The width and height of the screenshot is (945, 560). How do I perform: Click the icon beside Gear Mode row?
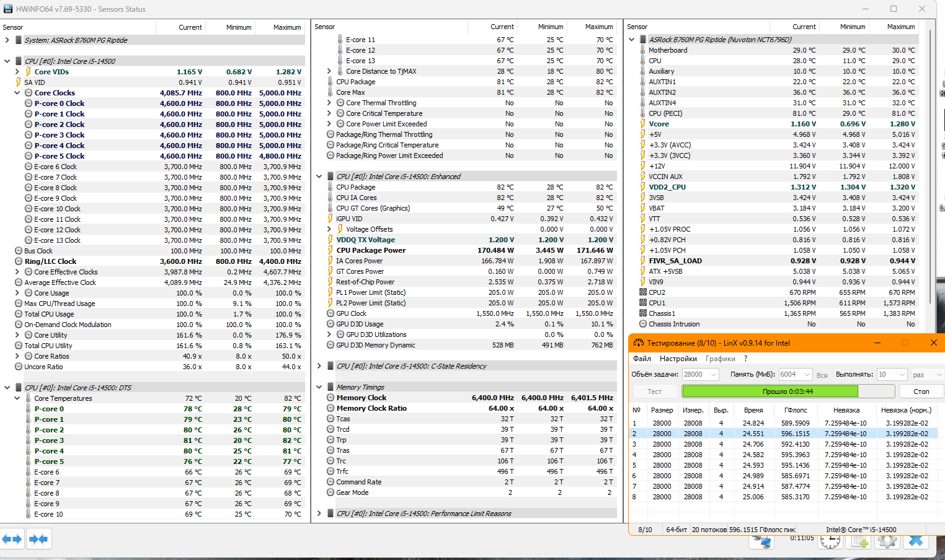point(331,492)
